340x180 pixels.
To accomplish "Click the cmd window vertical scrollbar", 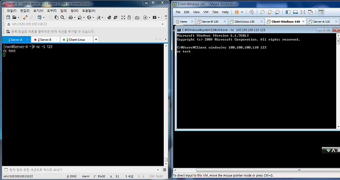I will tap(338, 80).
